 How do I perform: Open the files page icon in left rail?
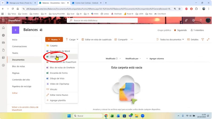[x=3, y=50]
